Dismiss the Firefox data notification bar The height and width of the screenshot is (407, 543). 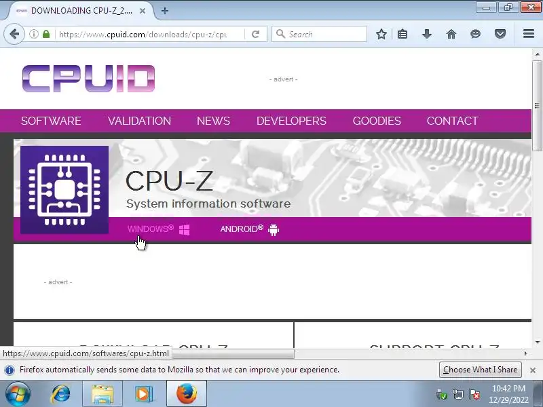point(533,370)
